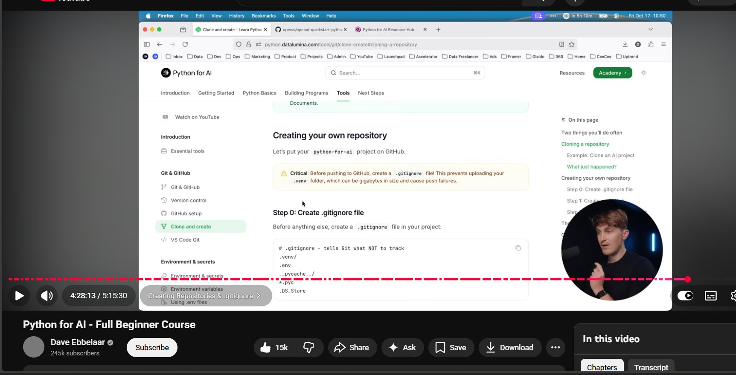Jump to What just happened? section

(x=591, y=167)
